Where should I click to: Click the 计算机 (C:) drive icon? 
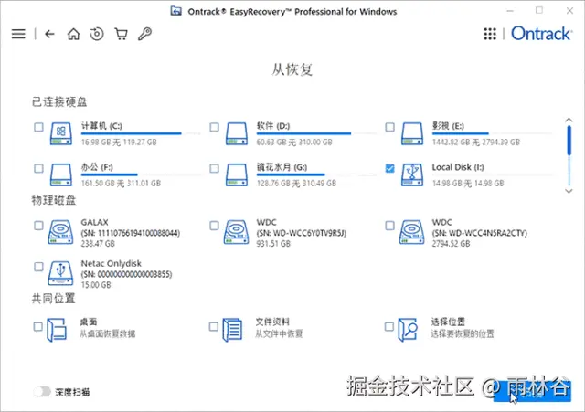(x=61, y=133)
